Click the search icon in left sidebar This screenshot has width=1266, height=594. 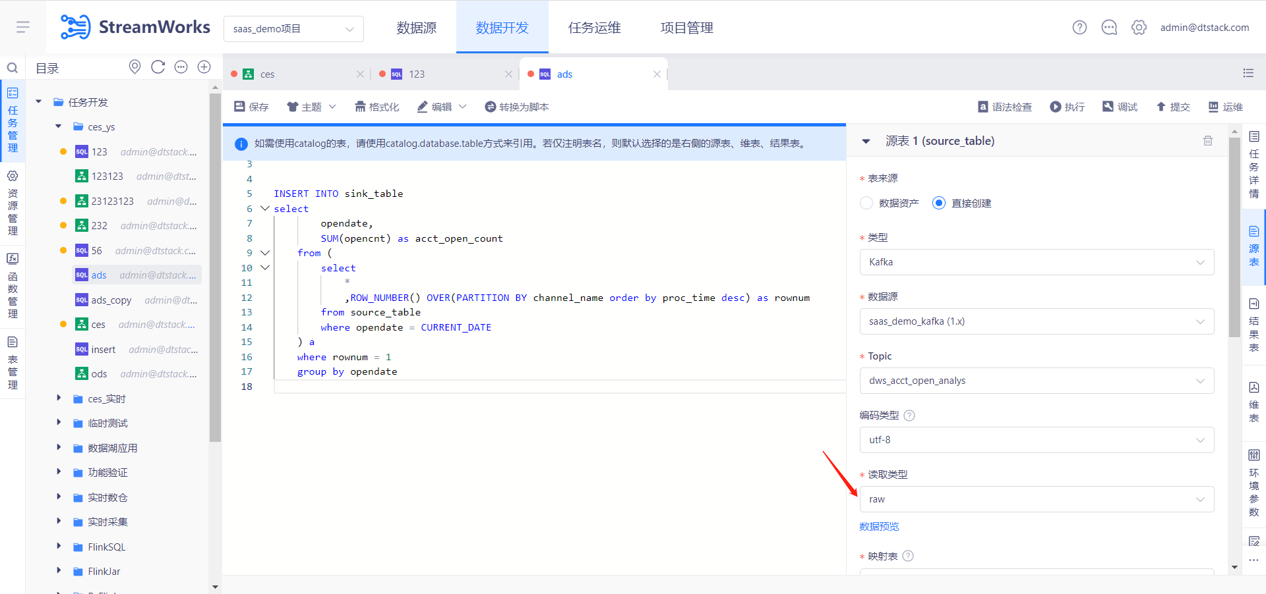tap(12, 67)
